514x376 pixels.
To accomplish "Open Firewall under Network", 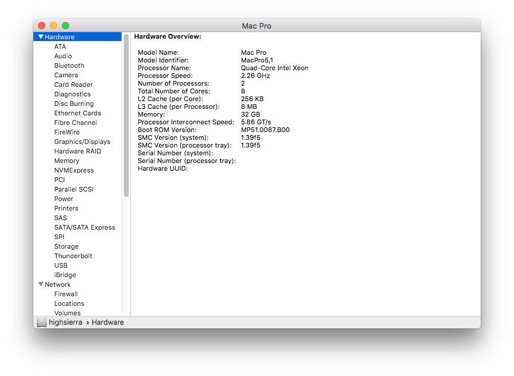I will 66,294.
